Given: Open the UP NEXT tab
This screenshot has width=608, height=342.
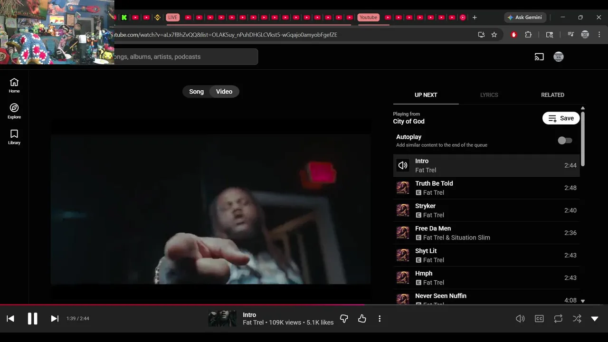Looking at the screenshot, I should [426, 95].
